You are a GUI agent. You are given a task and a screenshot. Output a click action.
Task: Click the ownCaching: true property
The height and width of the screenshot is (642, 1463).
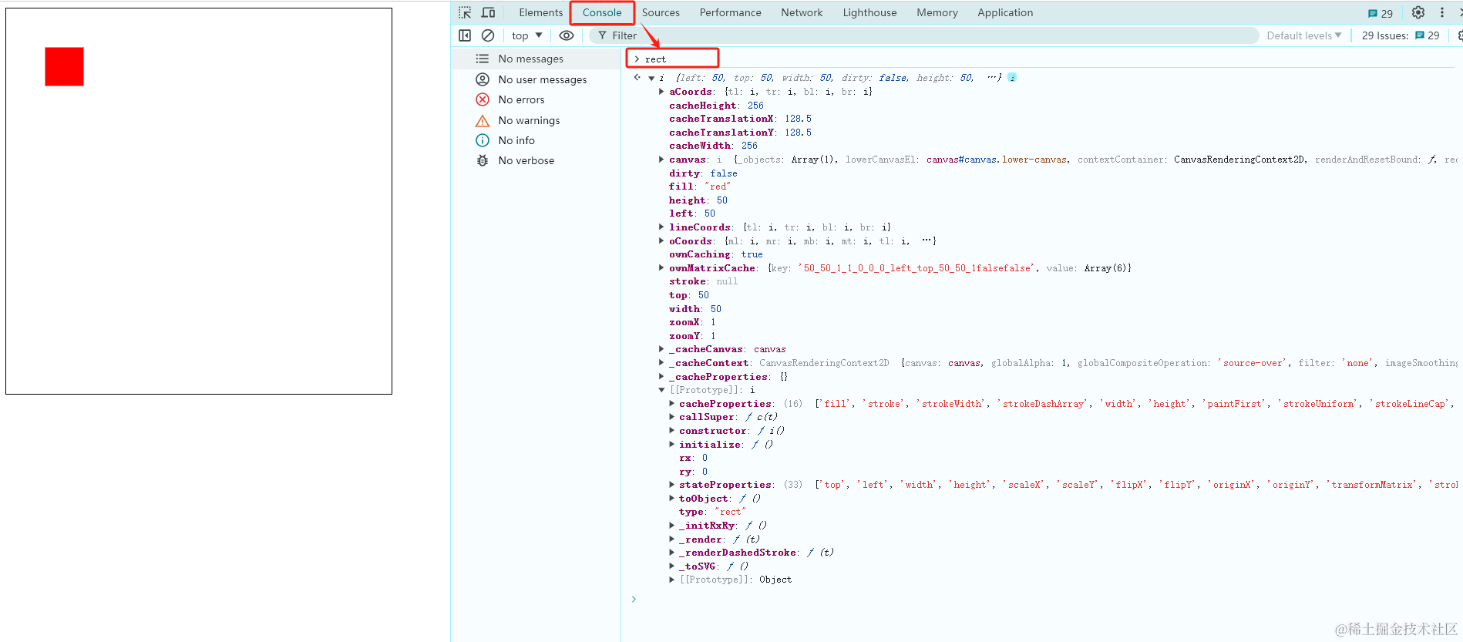715,254
